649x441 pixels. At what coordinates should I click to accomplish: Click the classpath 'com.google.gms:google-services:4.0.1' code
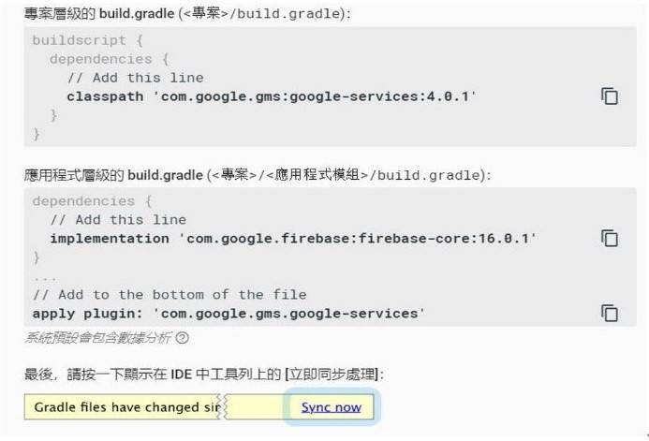[272, 96]
